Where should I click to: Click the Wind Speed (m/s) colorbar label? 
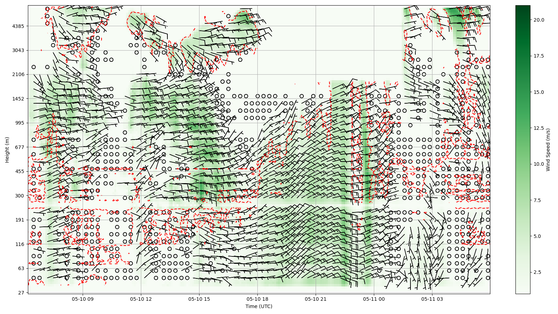click(x=548, y=150)
